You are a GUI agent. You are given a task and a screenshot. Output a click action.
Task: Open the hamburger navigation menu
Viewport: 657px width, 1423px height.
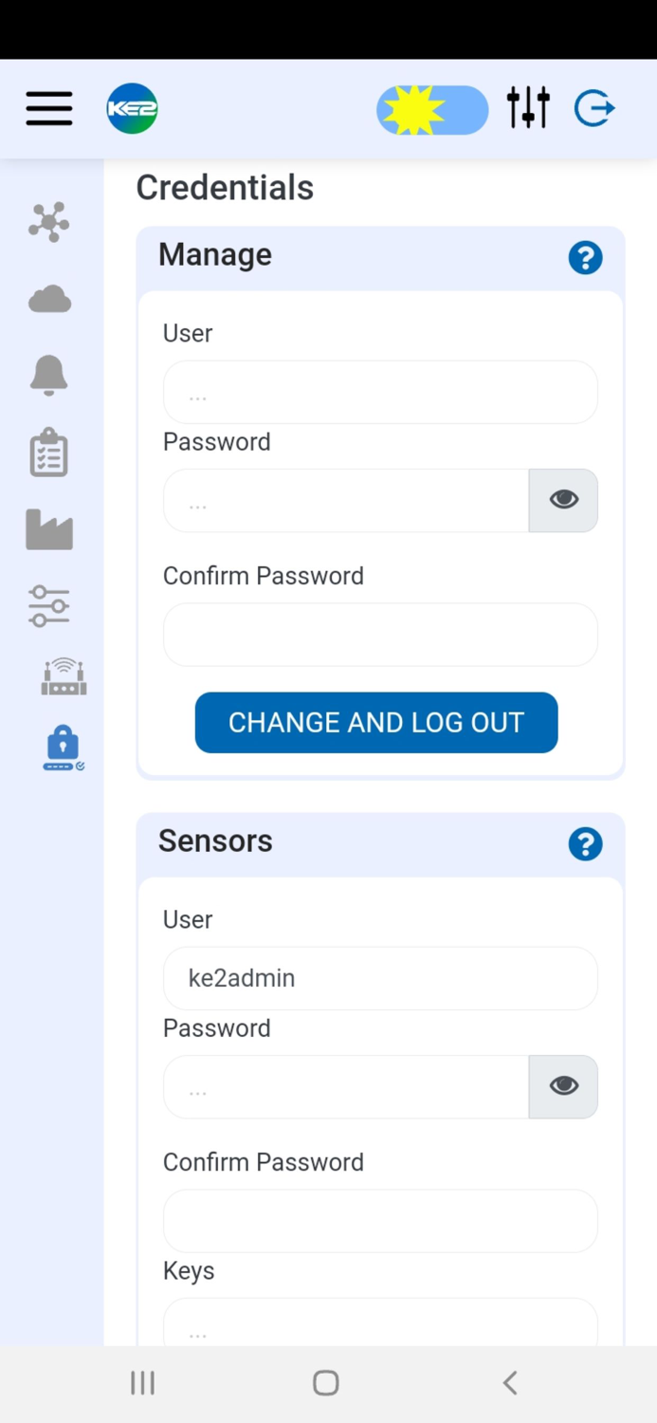click(x=48, y=108)
